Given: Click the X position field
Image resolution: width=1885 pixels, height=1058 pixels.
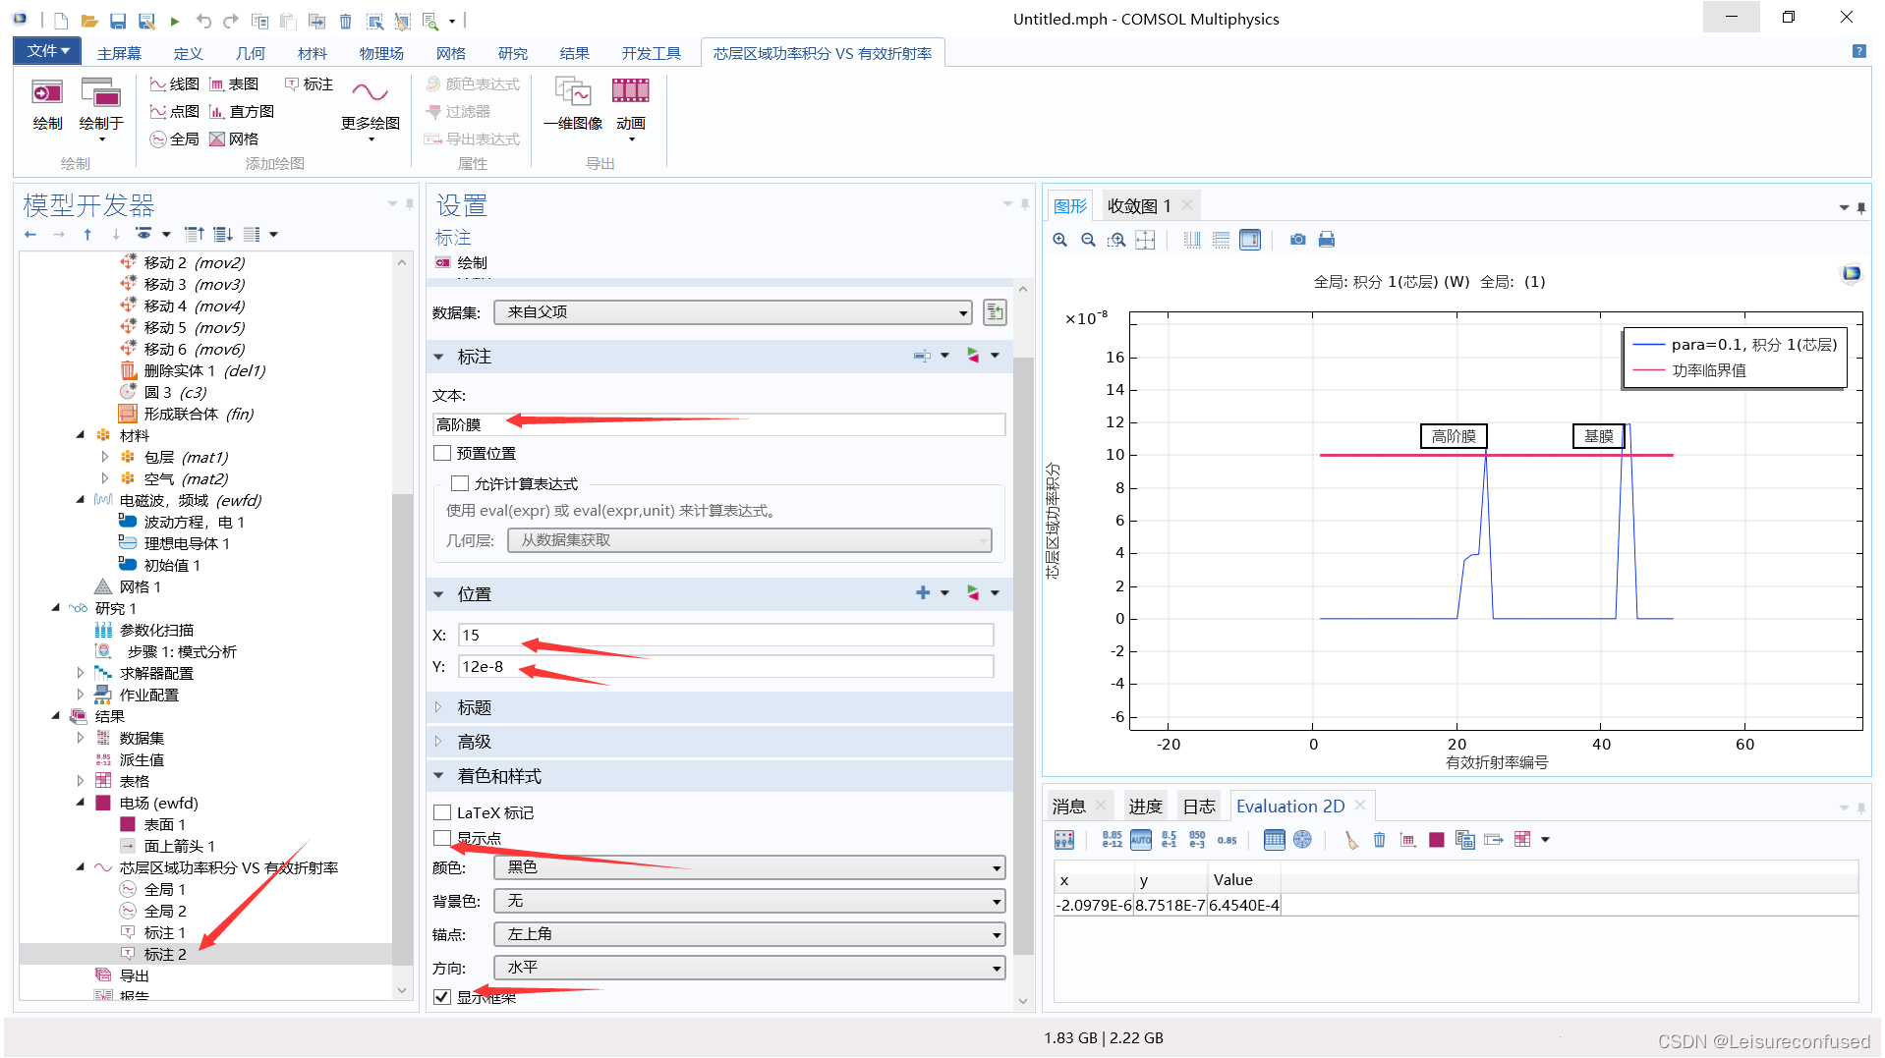Looking at the screenshot, I should pyautogui.click(x=725, y=635).
